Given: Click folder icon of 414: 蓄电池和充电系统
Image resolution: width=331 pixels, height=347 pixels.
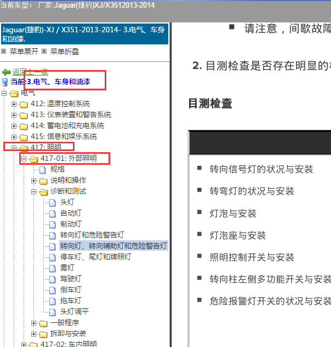Looking at the screenshot, I should [24, 126].
